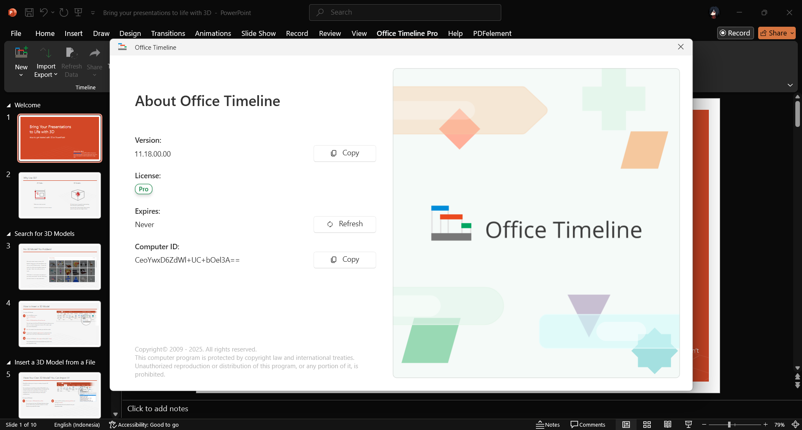Copy the Computer ID
Image resolution: width=802 pixels, height=430 pixels.
point(345,260)
